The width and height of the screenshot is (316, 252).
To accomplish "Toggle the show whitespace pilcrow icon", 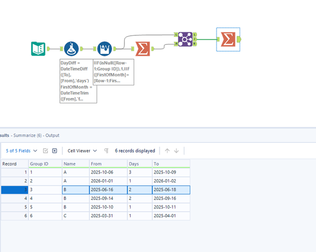I will (x=106, y=151).
